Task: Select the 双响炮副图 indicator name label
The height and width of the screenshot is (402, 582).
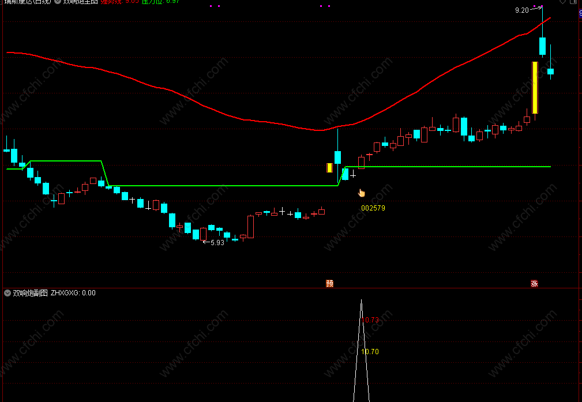Action: tap(30, 293)
